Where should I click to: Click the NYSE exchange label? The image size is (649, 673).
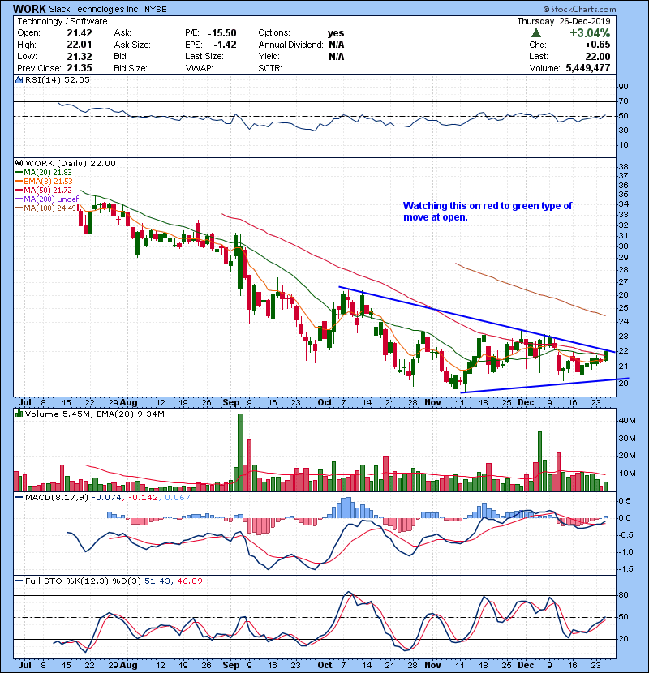pos(156,10)
